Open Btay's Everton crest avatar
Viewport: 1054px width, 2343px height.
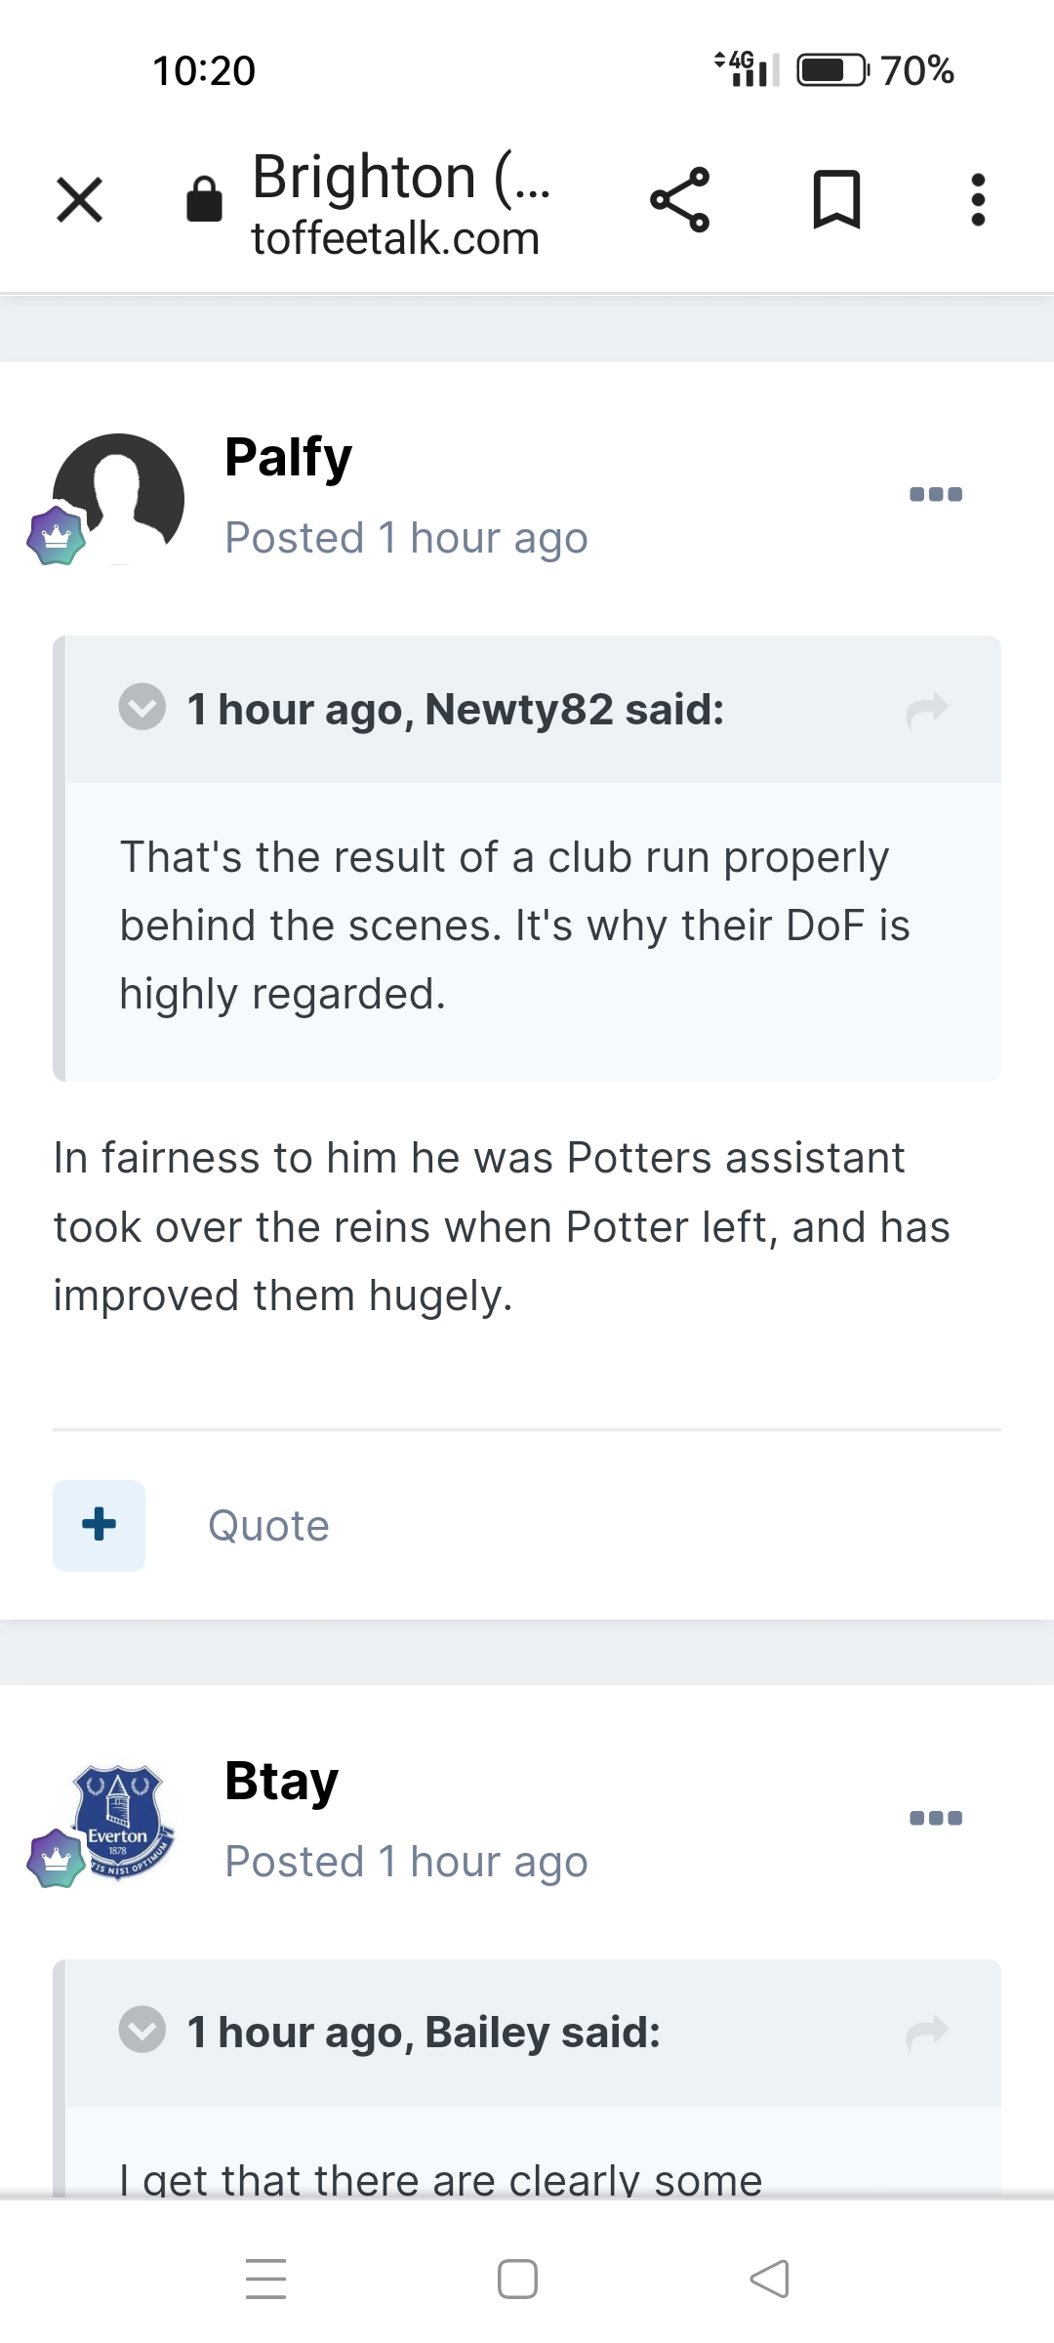[118, 1823]
